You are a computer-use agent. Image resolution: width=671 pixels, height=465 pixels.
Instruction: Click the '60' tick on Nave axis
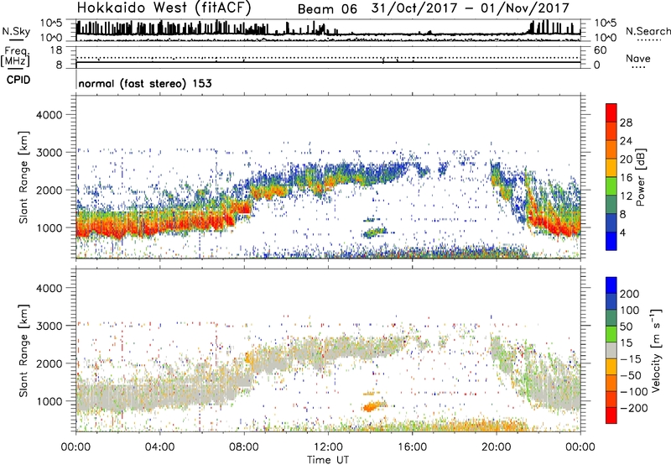(600, 50)
